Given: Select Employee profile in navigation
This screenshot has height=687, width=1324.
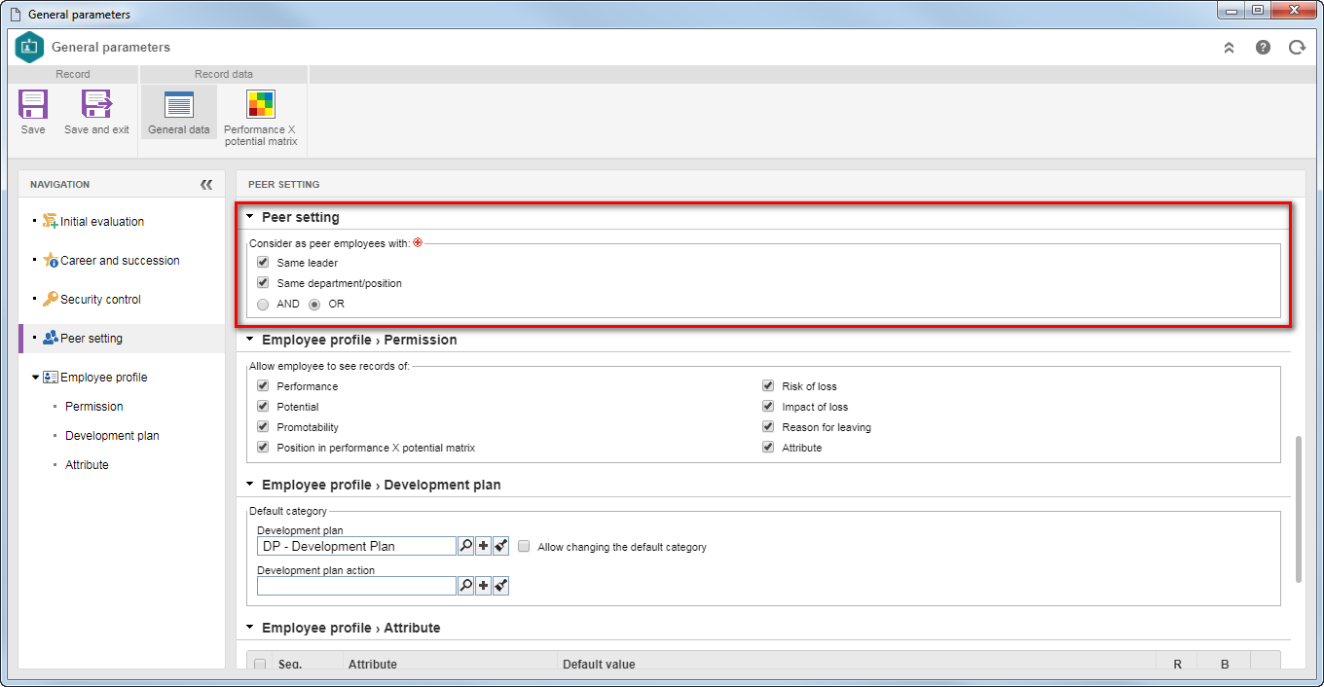Looking at the screenshot, I should point(104,378).
